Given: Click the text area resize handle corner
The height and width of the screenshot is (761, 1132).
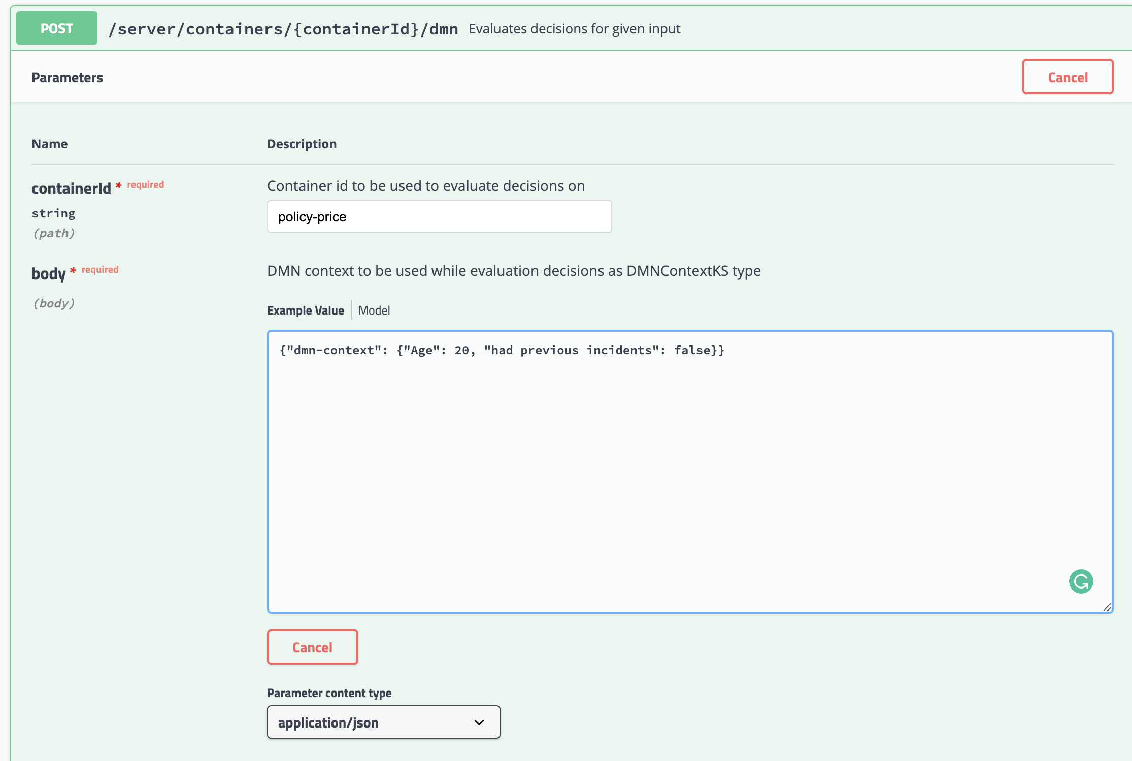Looking at the screenshot, I should click(1107, 607).
